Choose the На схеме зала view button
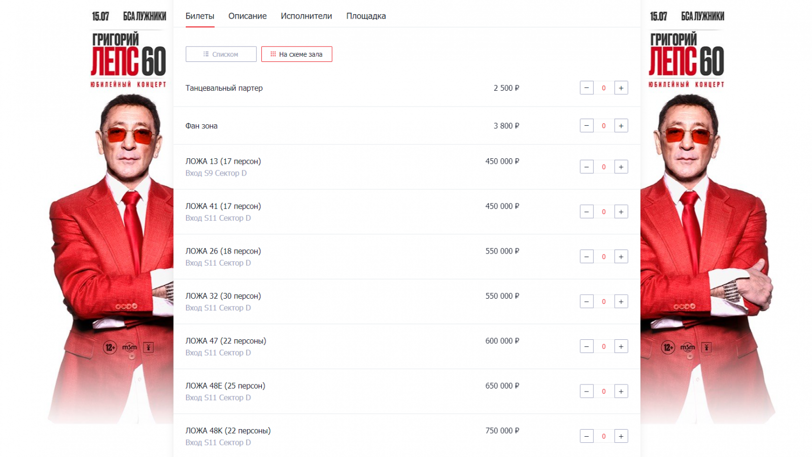This screenshot has height=457, width=812. pyautogui.click(x=297, y=54)
